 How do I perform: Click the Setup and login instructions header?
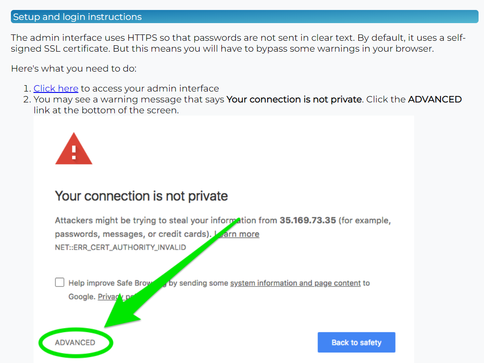click(x=244, y=17)
